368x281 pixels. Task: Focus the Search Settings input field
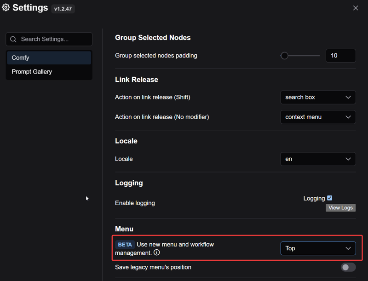49,39
